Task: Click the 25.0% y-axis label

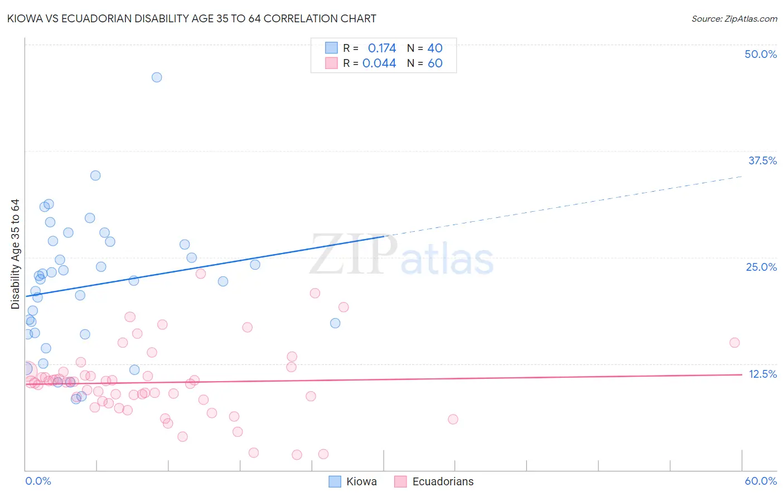Action: coord(761,267)
